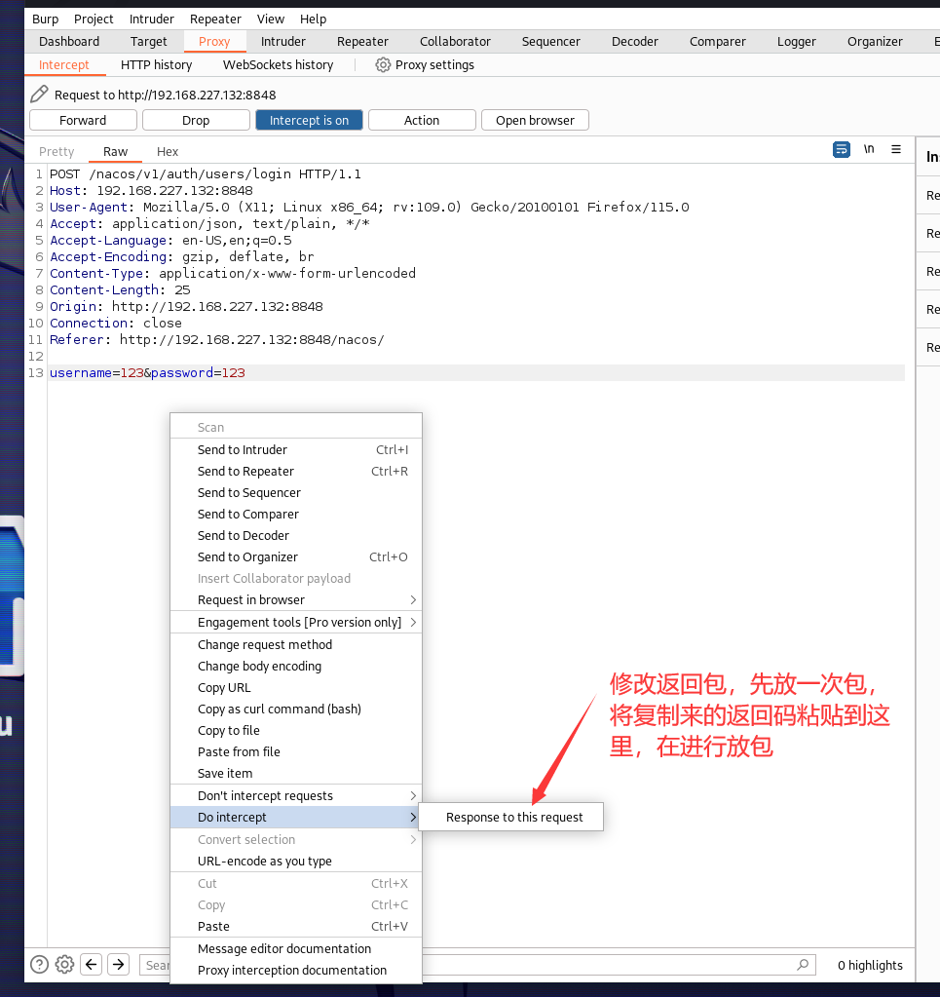Viewport: 940px width, 997px height.
Task: Switch to the Intruder main tab
Action: pyautogui.click(x=282, y=41)
